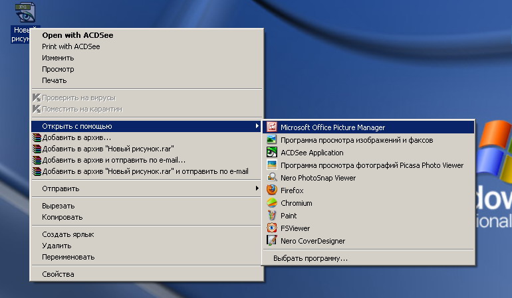Select Удалить from context menu
This screenshot has height=298, width=512.
click(146, 246)
